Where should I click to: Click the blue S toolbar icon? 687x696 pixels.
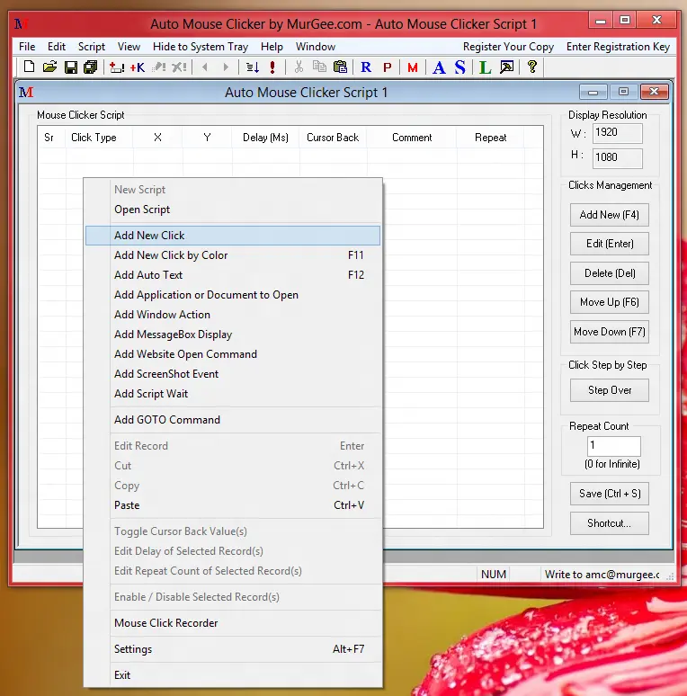pyautogui.click(x=459, y=67)
